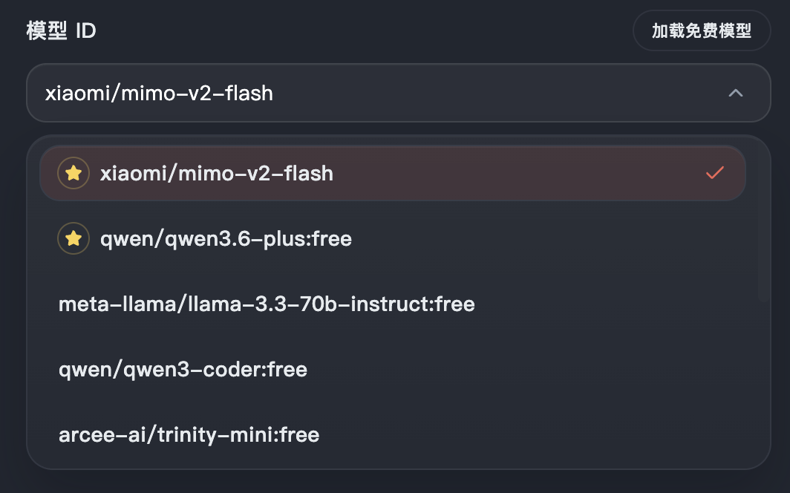Collapse the model list with the chevron arrow
This screenshot has width=790, height=493.
click(735, 94)
